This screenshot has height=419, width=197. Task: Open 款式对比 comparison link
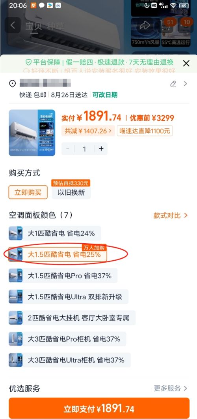click(171, 216)
